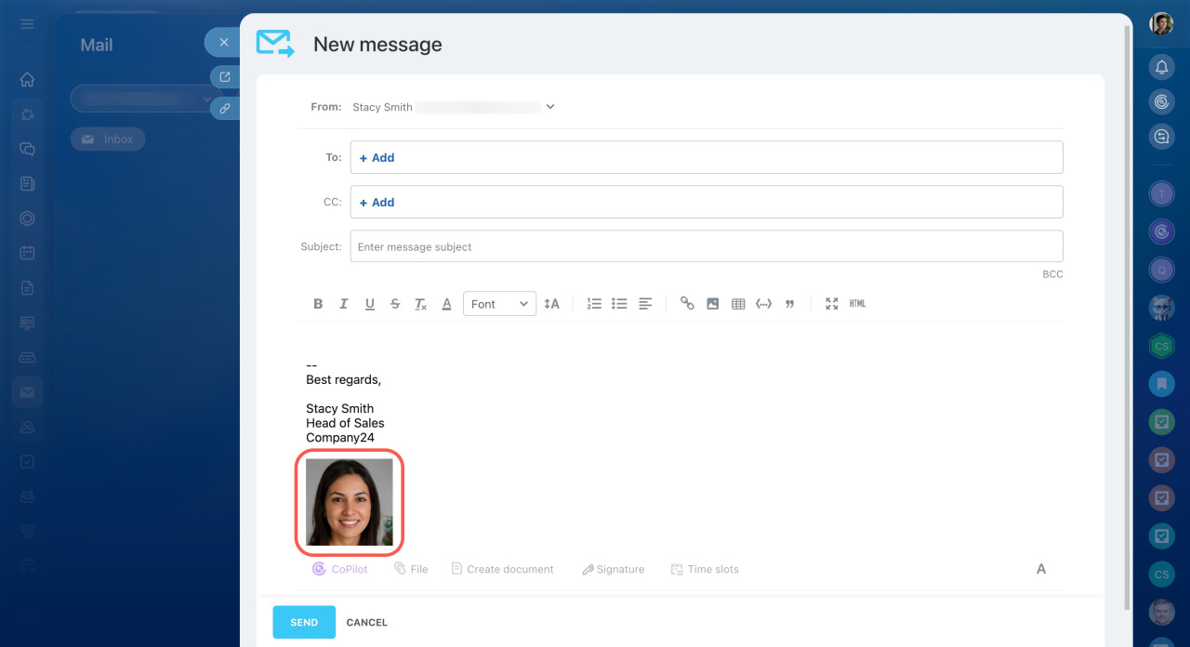Open the text color picker

446,304
